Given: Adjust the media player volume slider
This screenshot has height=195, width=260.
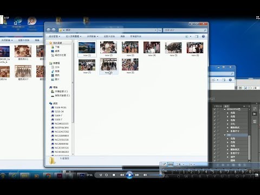Looking at the screenshot, I should click(155, 175).
